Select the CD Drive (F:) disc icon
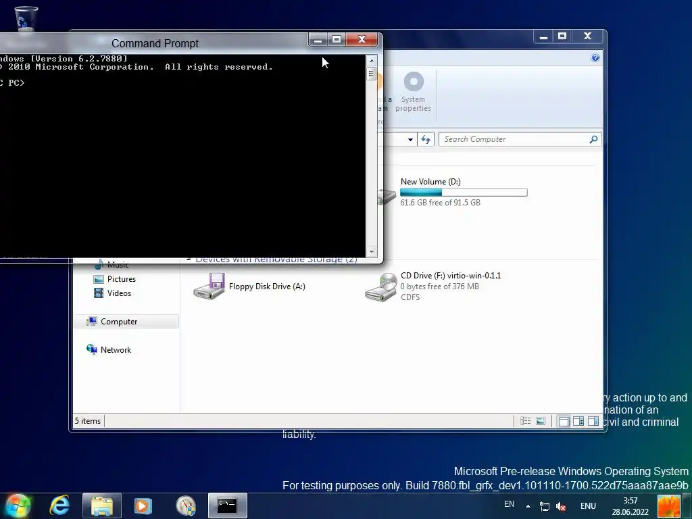The width and height of the screenshot is (692, 519). (x=381, y=287)
